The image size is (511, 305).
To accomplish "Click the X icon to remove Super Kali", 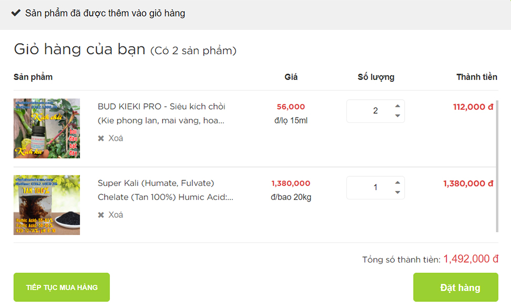I will pyautogui.click(x=100, y=215).
